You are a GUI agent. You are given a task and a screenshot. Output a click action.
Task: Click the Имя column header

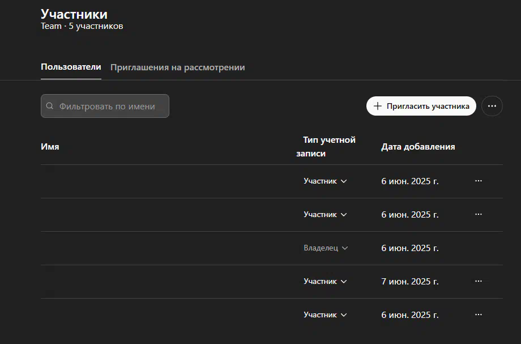tap(50, 147)
